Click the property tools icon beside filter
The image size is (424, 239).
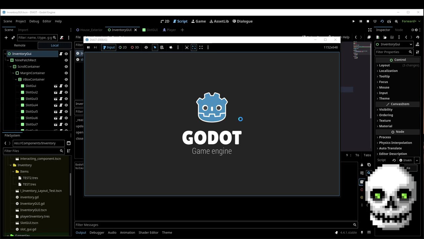tap(418, 52)
